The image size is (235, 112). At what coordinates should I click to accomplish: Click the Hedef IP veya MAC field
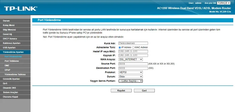tap(133, 51)
